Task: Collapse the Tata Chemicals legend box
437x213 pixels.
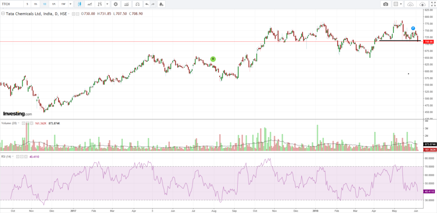Action: click(x=3, y=13)
